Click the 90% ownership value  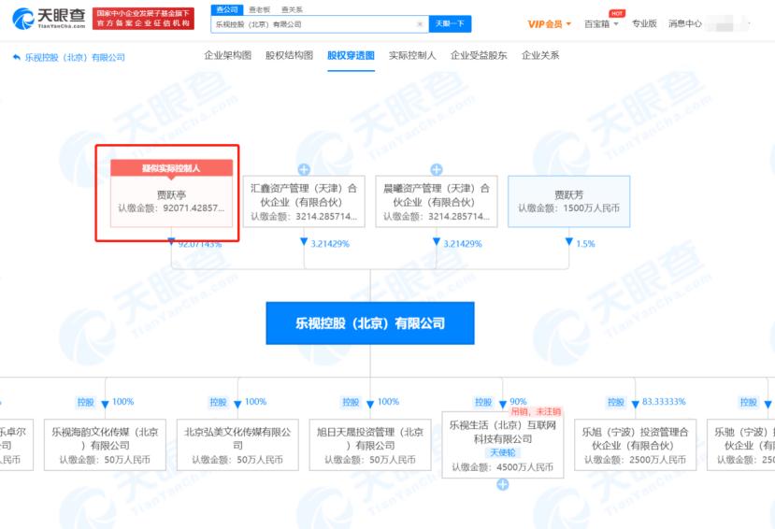pos(518,402)
